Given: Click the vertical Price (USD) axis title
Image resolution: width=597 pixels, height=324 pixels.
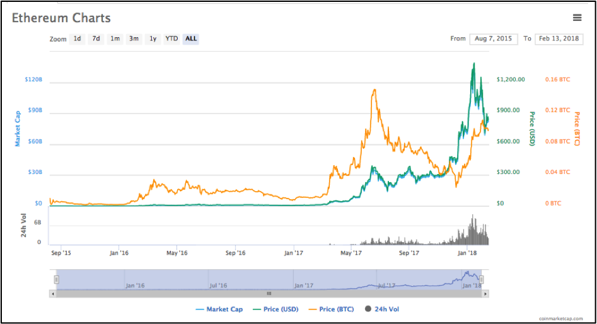Looking at the screenshot, I should (x=532, y=129).
